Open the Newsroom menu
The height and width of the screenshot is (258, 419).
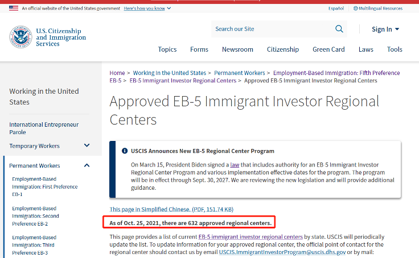click(x=237, y=49)
